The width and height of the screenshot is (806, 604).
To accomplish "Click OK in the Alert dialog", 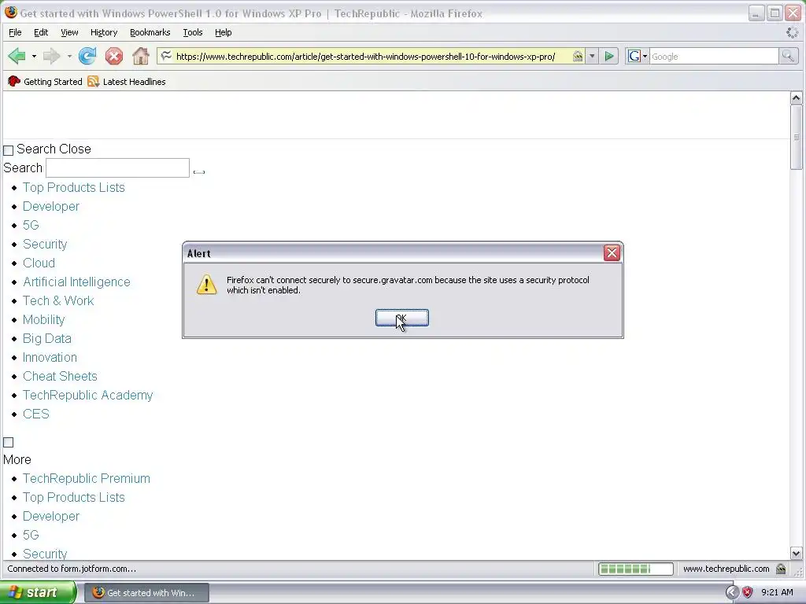I will pos(402,318).
